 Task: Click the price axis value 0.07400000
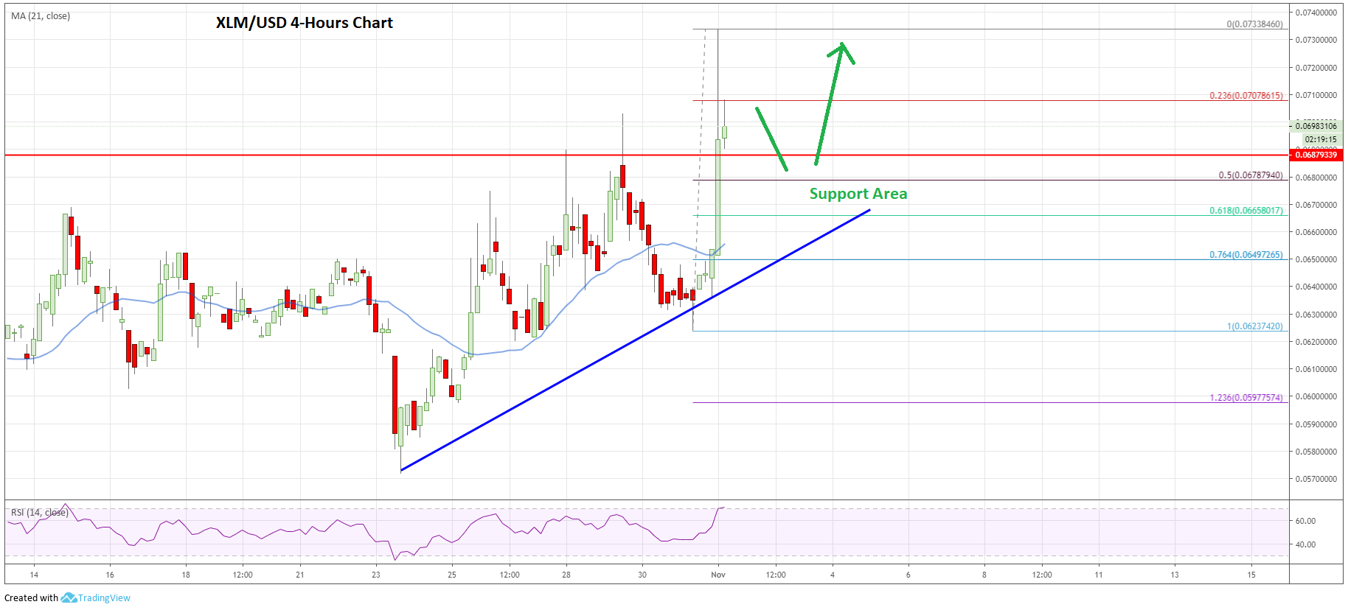tap(1316, 13)
